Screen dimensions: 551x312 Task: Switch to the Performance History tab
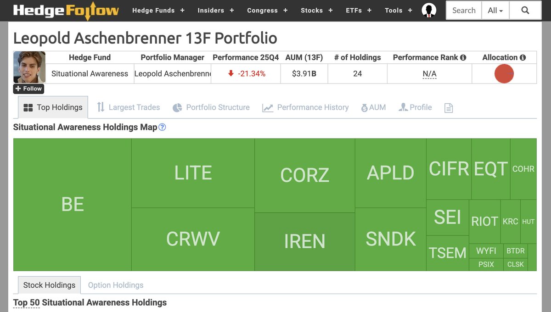tap(305, 107)
